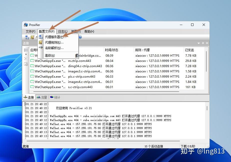Select the m.ctrip.com:443 connection row
This screenshot has height=162, width=231.
point(117,61)
